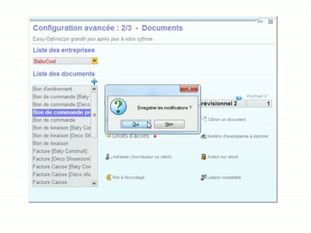Click the Droits d'accès label
Viewport: 311px width, 233px height.
point(131,136)
